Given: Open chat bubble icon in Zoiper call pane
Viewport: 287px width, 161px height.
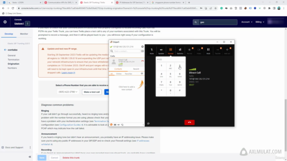Looking at the screenshot, I should coord(148,123).
